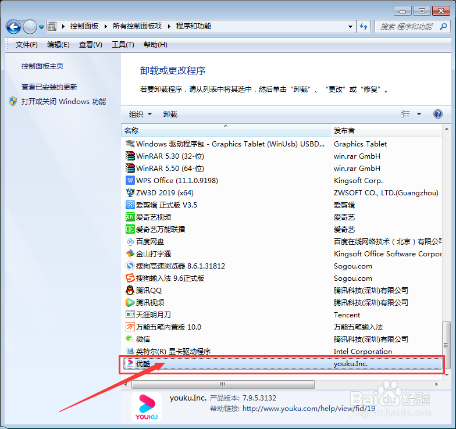Click the search magnifier icon
The width and height of the screenshot is (456, 429).
pyautogui.click(x=443, y=27)
